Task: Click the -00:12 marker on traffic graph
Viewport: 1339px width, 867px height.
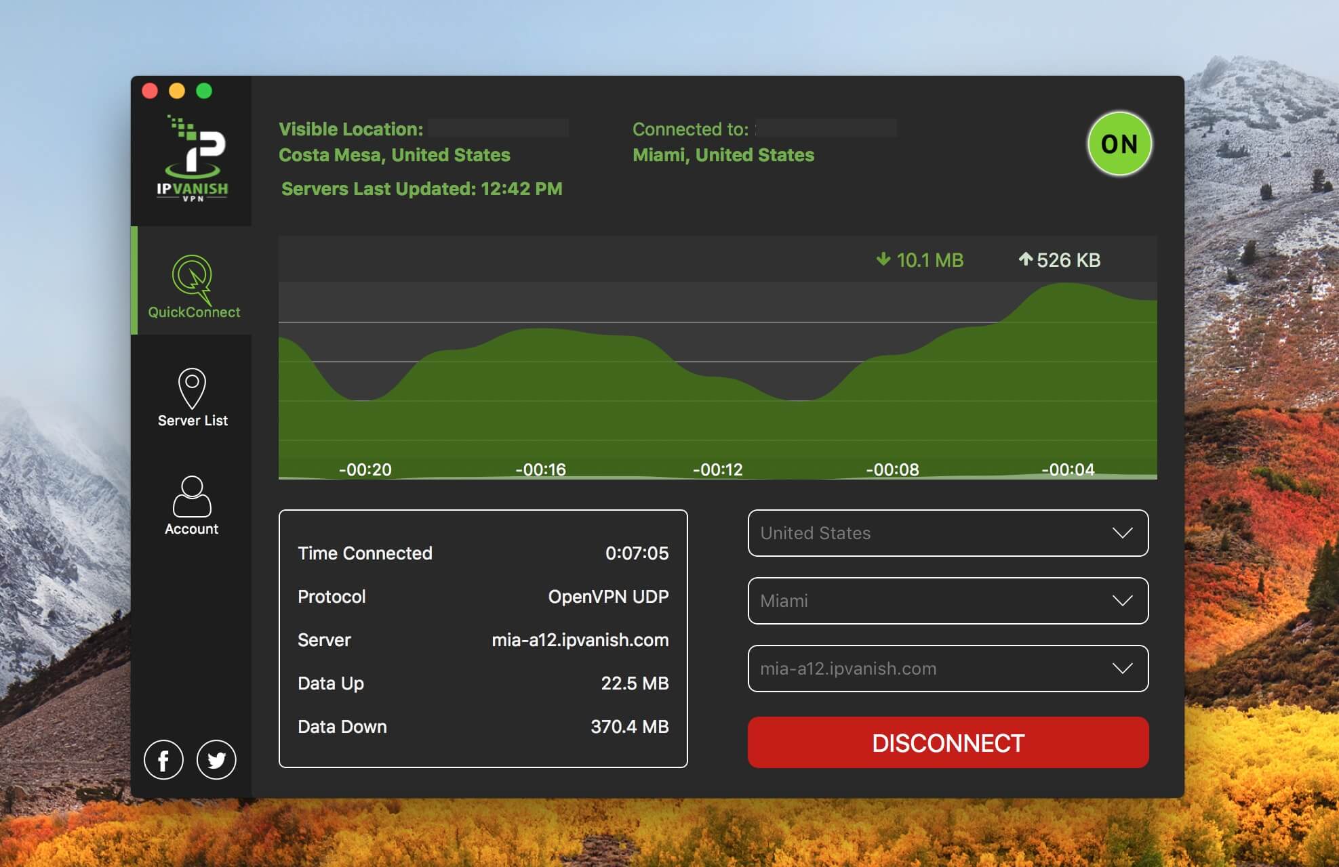Action: tap(717, 469)
